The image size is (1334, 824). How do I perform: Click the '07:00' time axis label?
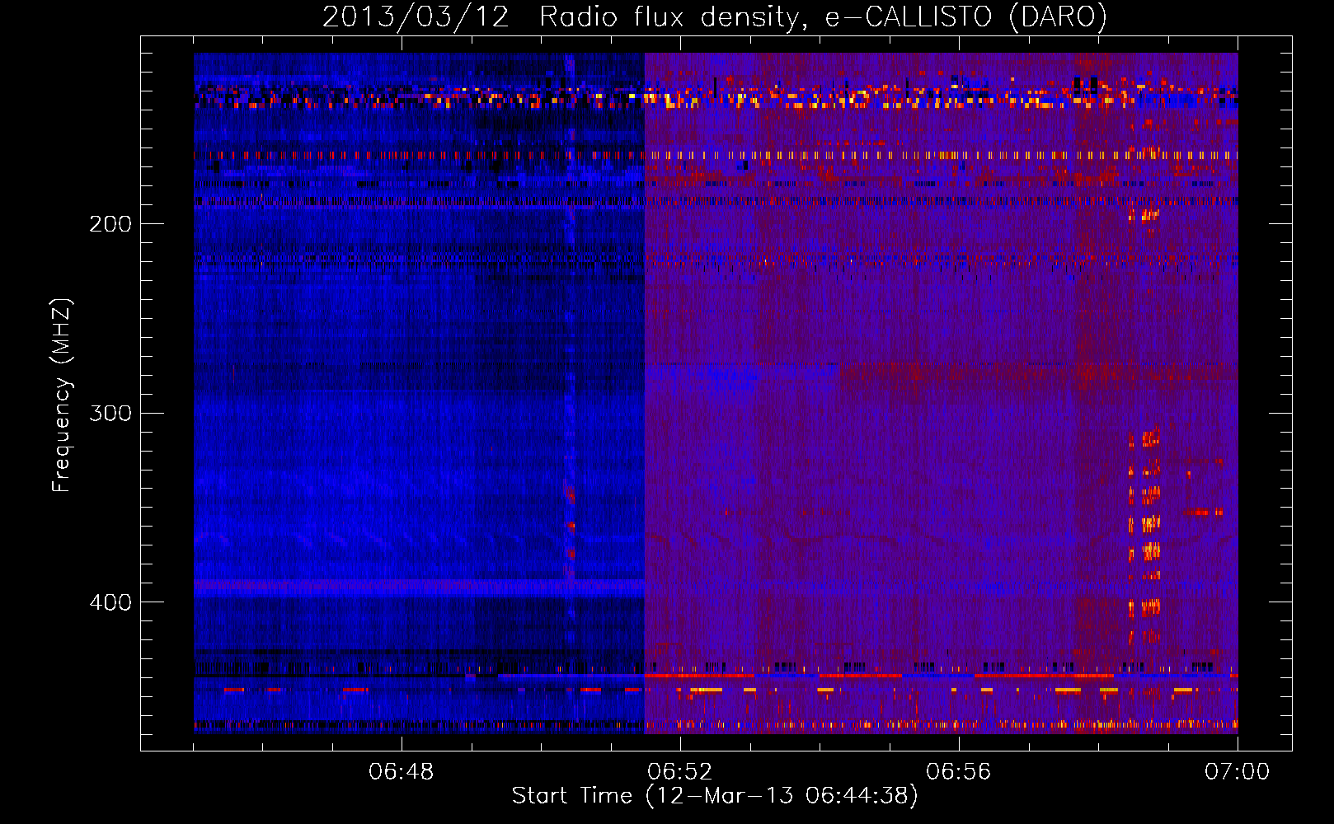pos(1238,772)
